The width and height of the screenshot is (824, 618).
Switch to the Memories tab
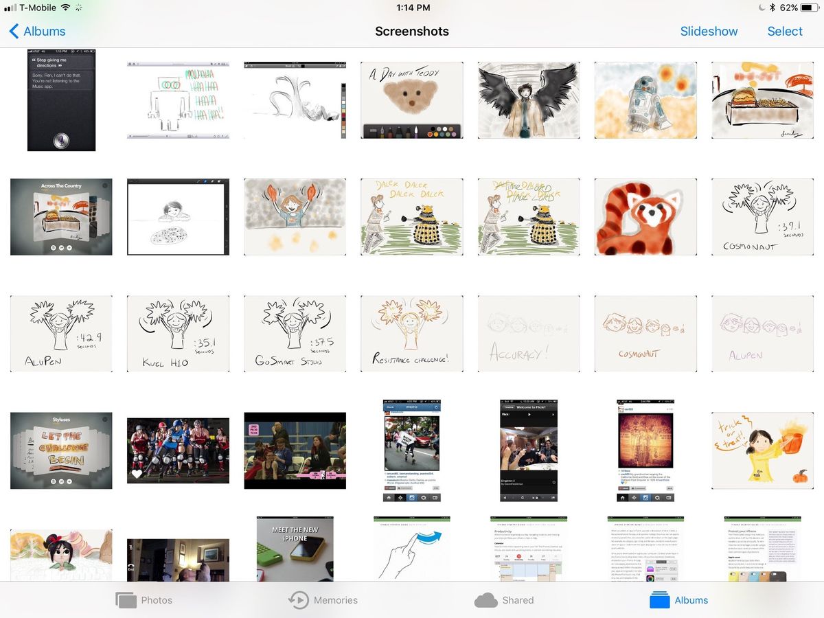coord(323,599)
